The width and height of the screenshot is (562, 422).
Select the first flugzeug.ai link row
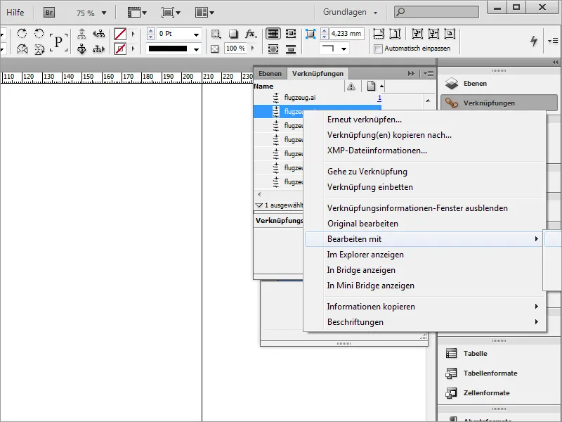click(x=318, y=98)
